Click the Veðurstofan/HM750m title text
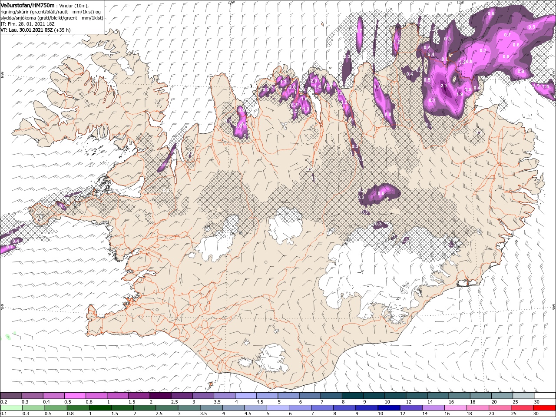556x417 pixels. [x=27, y=5]
